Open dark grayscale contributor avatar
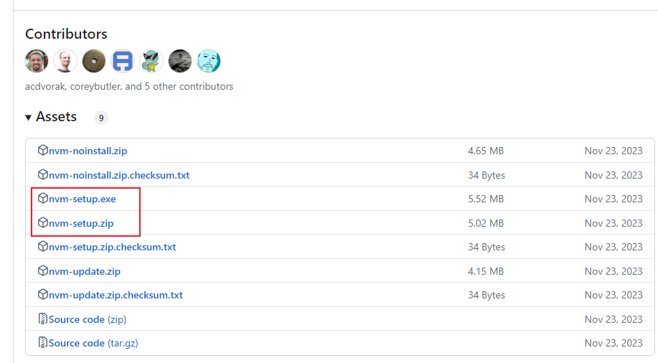This screenshot has width=658, height=363. coord(180,61)
